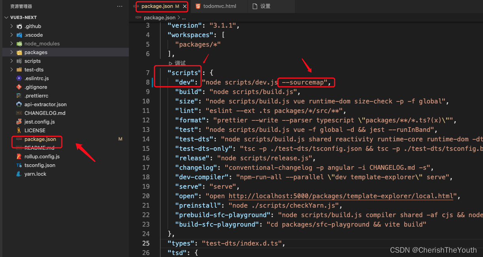Image resolution: width=483 pixels, height=257 pixels.
Task: Click the HTML5 icon on todomvc.html tab
Action: point(197,6)
